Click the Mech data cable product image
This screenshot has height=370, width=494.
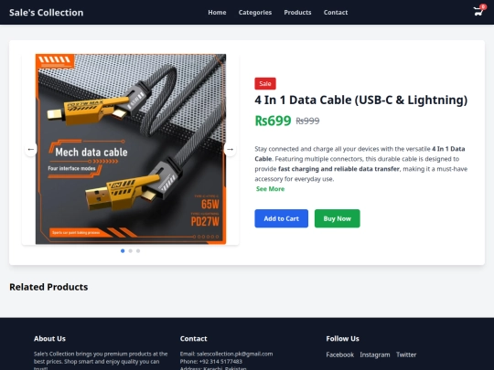[x=131, y=149]
